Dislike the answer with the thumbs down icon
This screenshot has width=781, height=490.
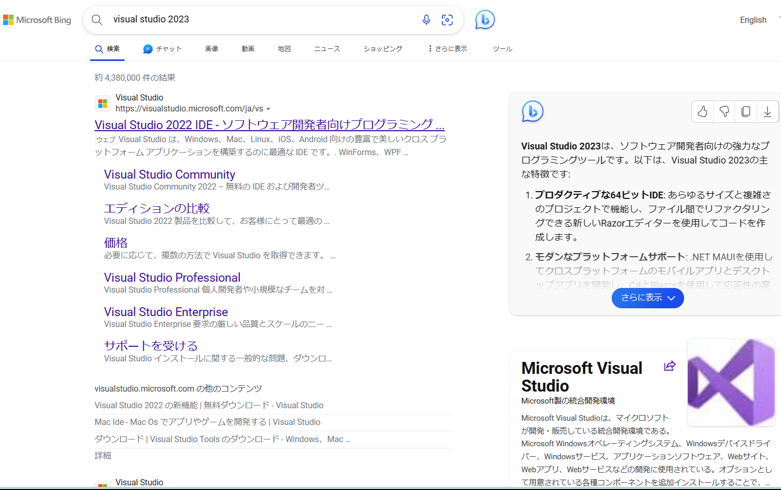click(x=724, y=111)
